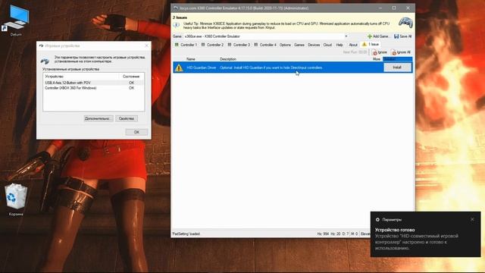Click Install for HID Guardian Driver
This screenshot has height=273, width=485.
tap(397, 67)
